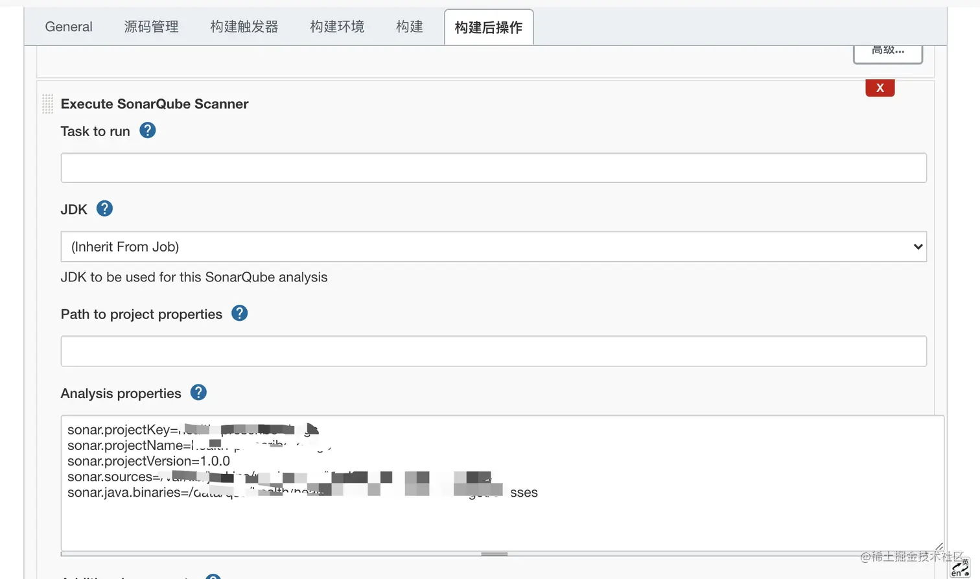Open the help icon below the properties textarea
The image size is (980, 579).
(x=214, y=576)
